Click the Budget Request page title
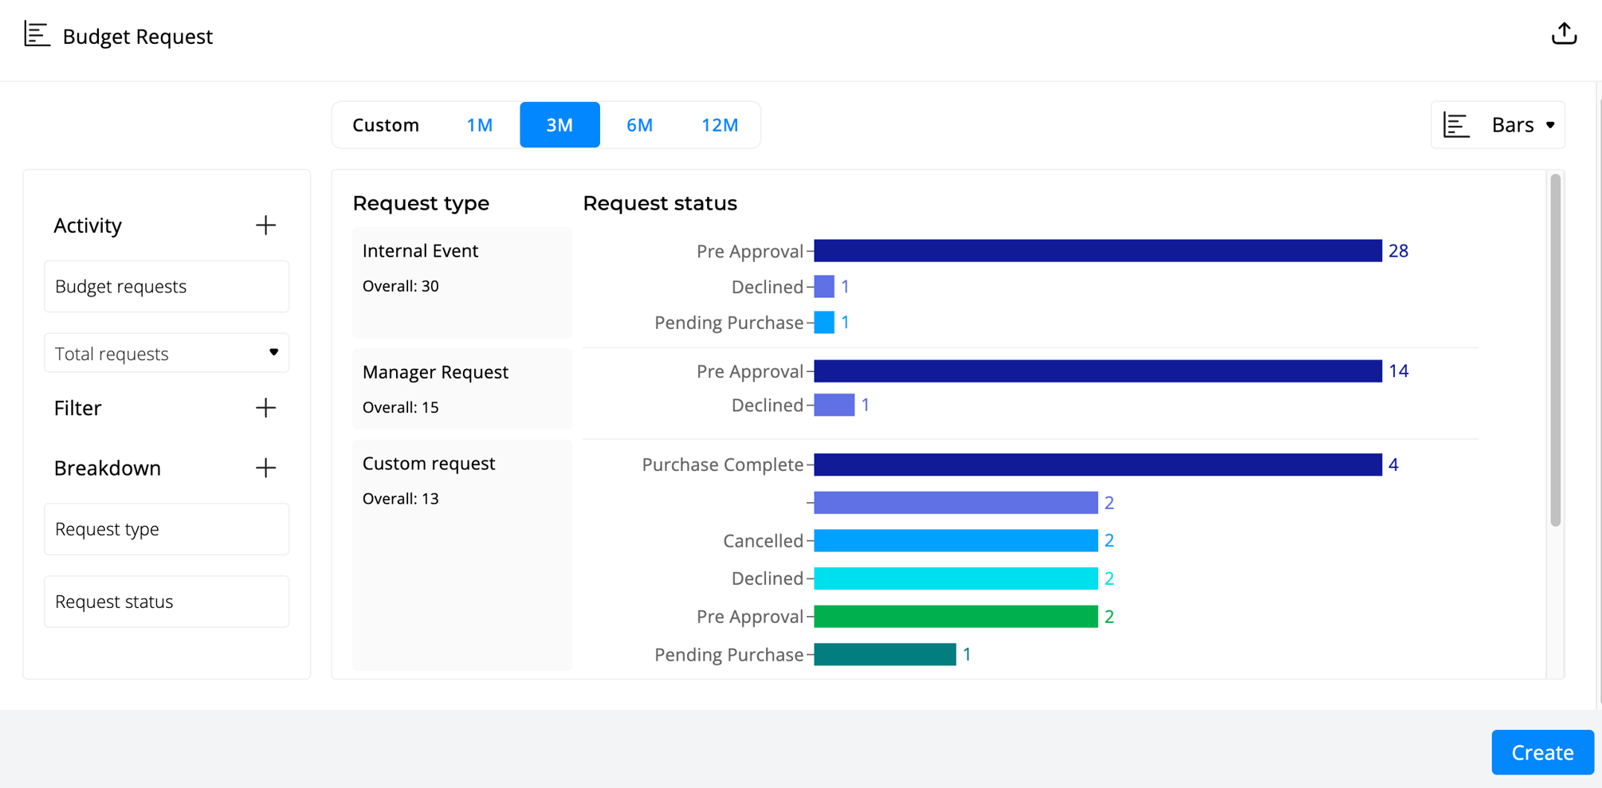 pos(138,37)
